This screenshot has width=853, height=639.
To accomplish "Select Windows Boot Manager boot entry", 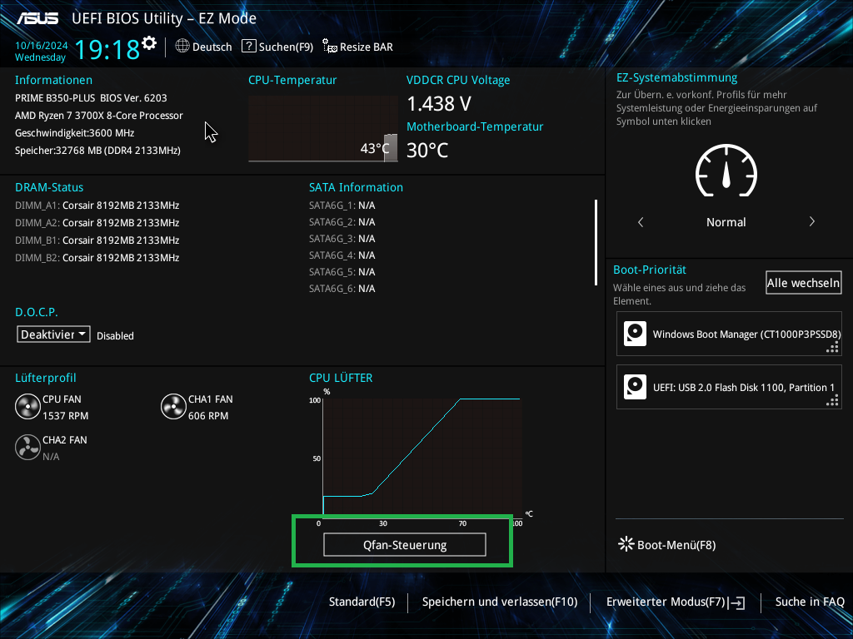I will pyautogui.click(x=729, y=334).
